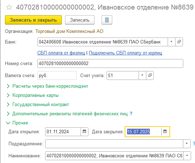Viewport: 195px width, 163px height.
Task: Click the list icon button in toolbar
Action: (x=107, y=20)
